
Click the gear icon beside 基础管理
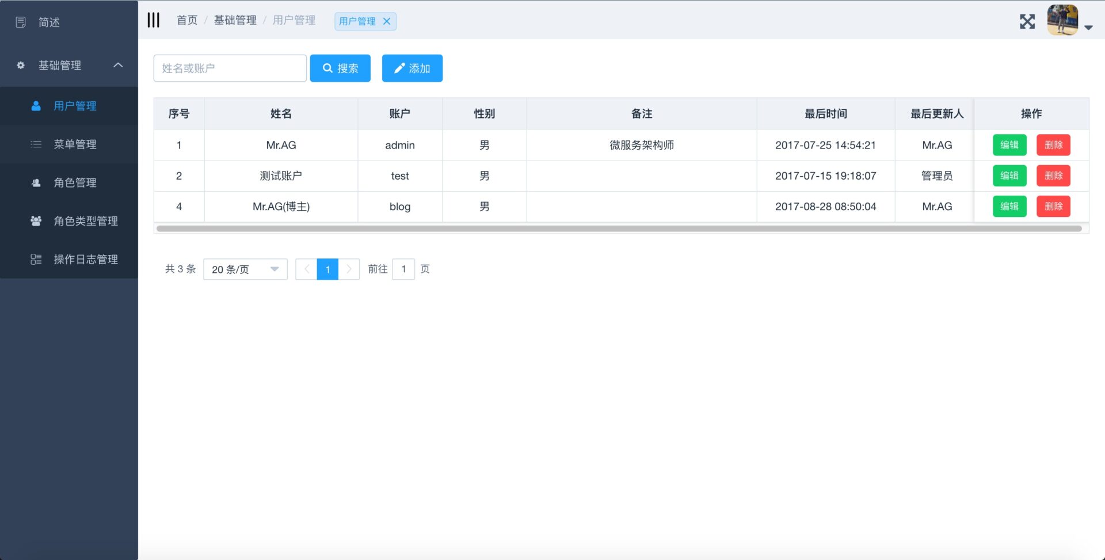[x=21, y=65]
